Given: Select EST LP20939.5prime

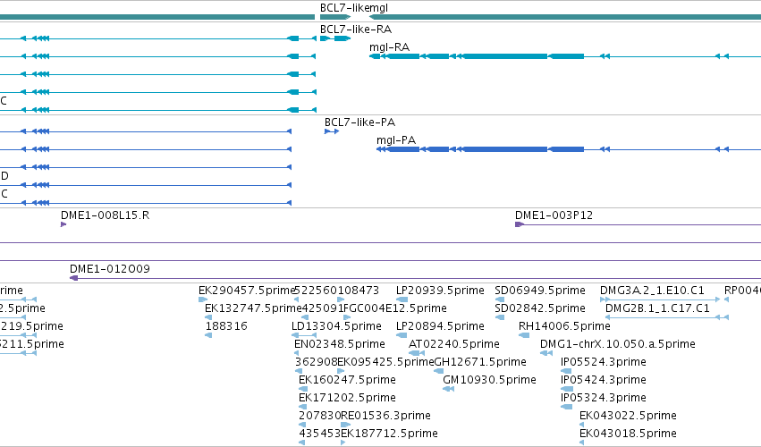Looking at the screenshot, I should pyautogui.click(x=440, y=291).
